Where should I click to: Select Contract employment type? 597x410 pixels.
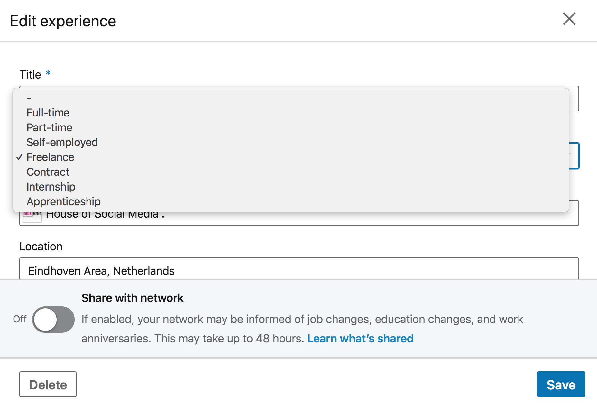[48, 172]
